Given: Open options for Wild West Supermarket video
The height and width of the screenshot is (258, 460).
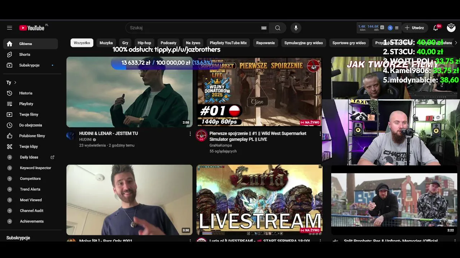Looking at the screenshot, I should [x=320, y=134].
